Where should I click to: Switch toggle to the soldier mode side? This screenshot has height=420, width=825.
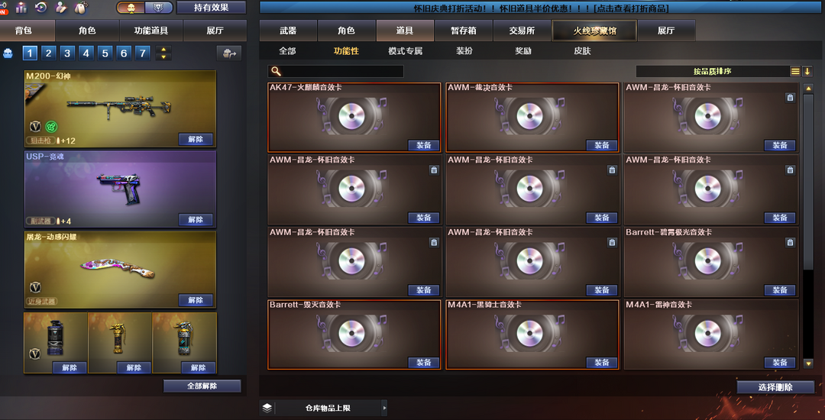131,8
